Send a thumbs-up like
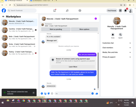 click(97, 93)
